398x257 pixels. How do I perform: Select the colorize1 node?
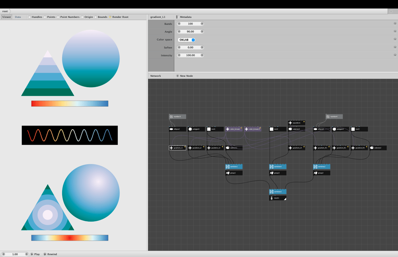click(x=234, y=148)
